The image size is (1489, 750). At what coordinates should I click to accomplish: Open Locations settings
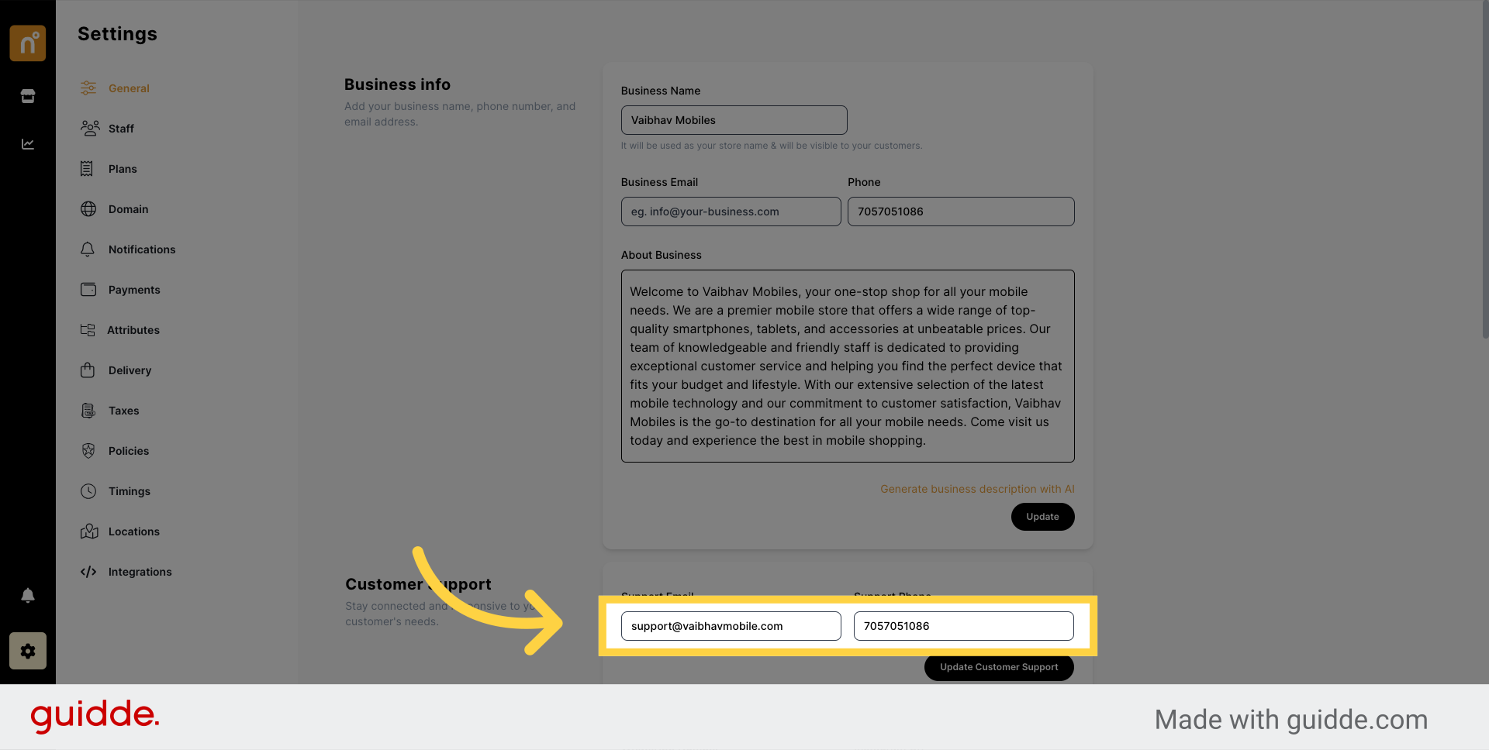(x=134, y=532)
